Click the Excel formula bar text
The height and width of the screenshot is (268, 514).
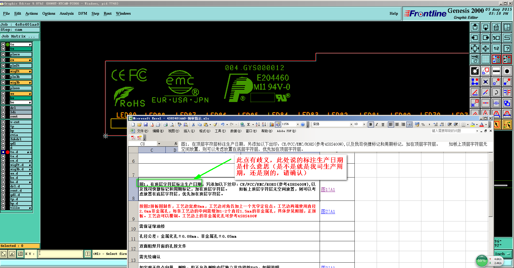tap(335, 147)
